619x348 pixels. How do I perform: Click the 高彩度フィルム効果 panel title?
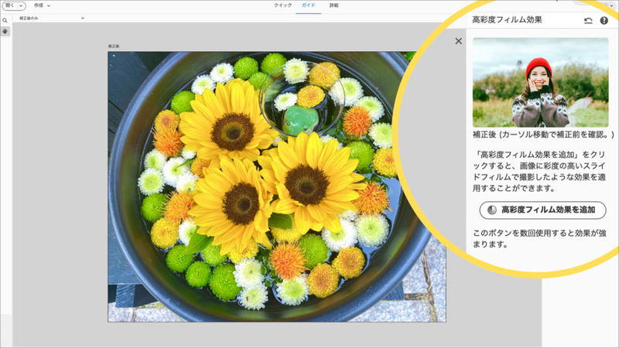[507, 20]
